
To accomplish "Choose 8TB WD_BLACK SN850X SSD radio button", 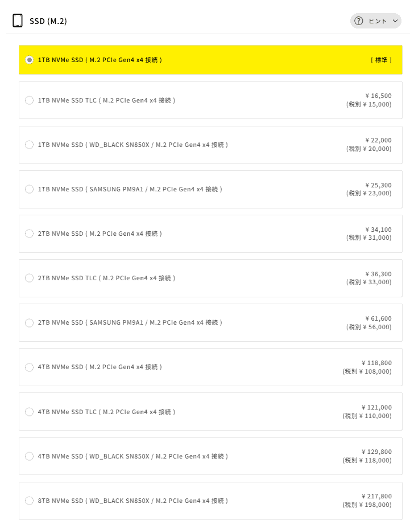I will (x=30, y=501).
